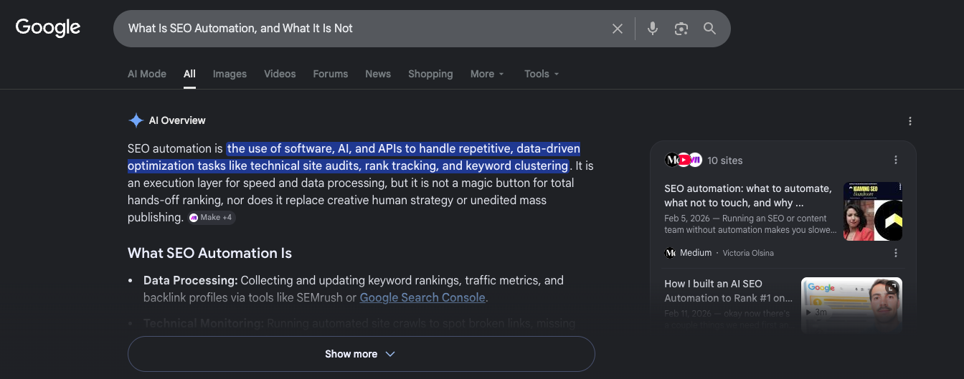Clear the search query with X icon

point(618,29)
